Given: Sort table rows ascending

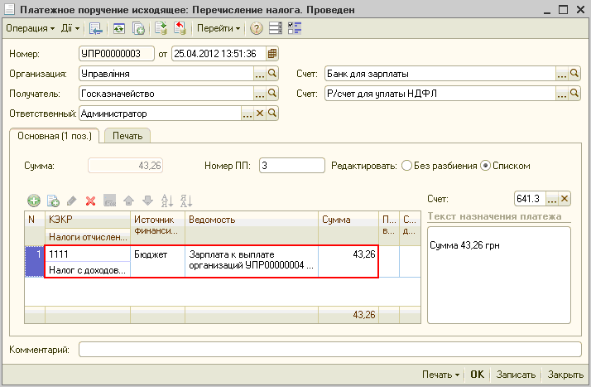Looking at the screenshot, I should coord(166,201).
